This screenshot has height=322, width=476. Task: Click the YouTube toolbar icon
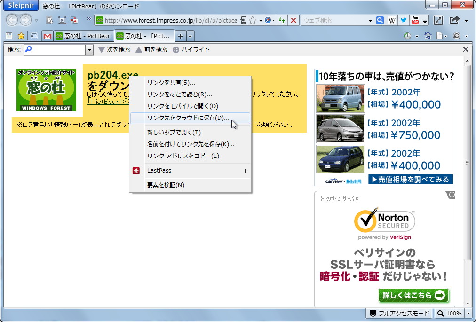pos(414,20)
